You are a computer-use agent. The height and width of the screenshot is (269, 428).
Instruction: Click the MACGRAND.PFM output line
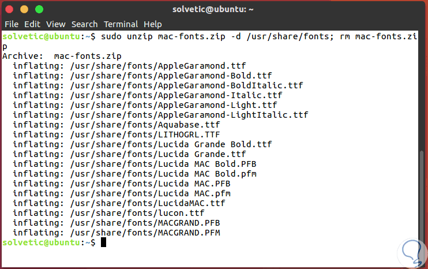[116, 233]
